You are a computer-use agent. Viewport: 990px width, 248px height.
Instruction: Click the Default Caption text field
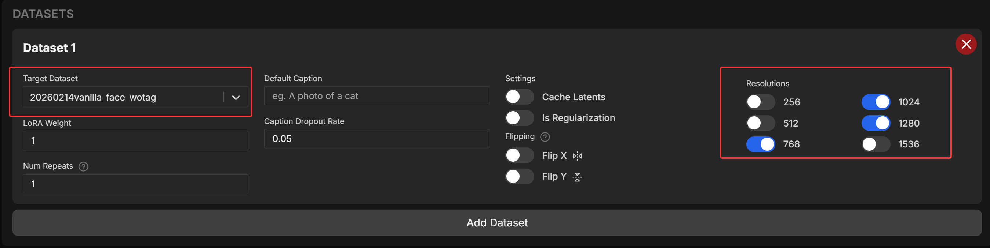click(376, 96)
